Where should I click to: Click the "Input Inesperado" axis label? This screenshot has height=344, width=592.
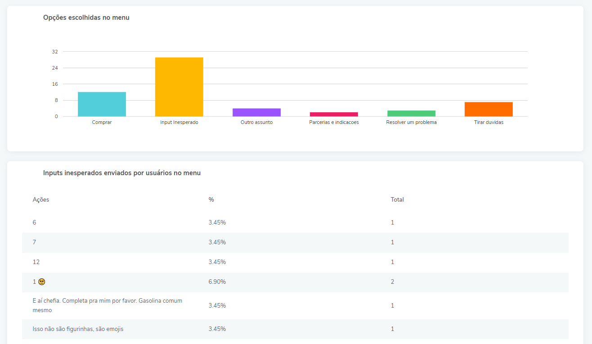179,122
